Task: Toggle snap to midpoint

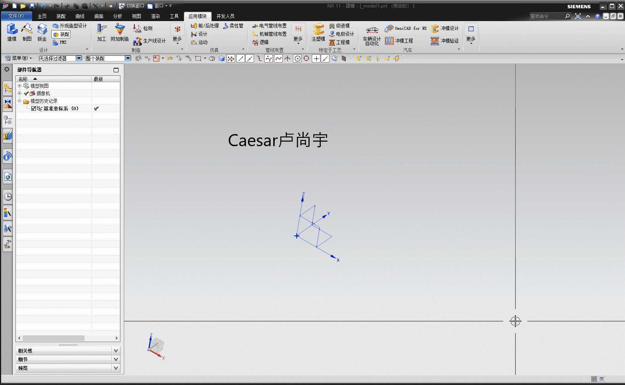Action: pyautogui.click(x=250, y=58)
